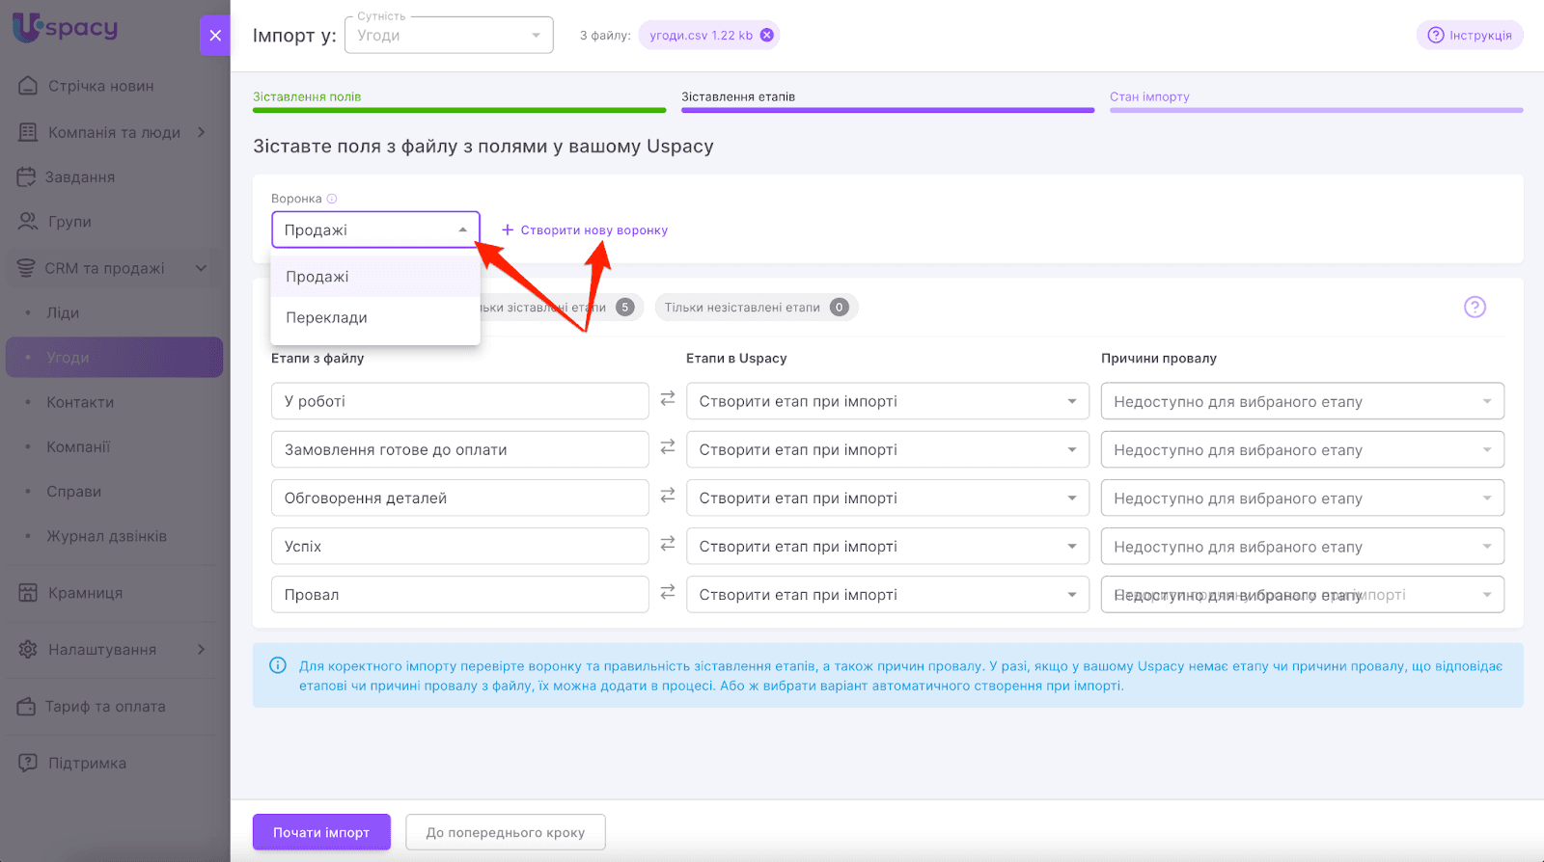Click Створити нову воронку link
The height and width of the screenshot is (862, 1544).
[x=585, y=230]
